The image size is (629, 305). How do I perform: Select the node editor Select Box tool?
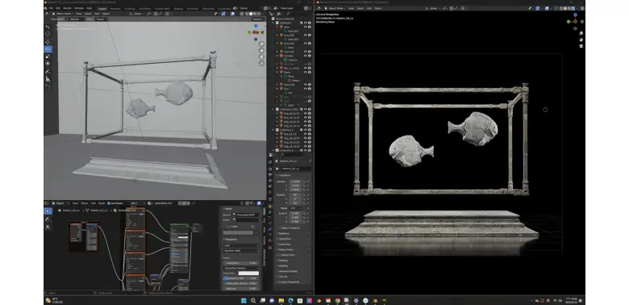tap(48, 211)
